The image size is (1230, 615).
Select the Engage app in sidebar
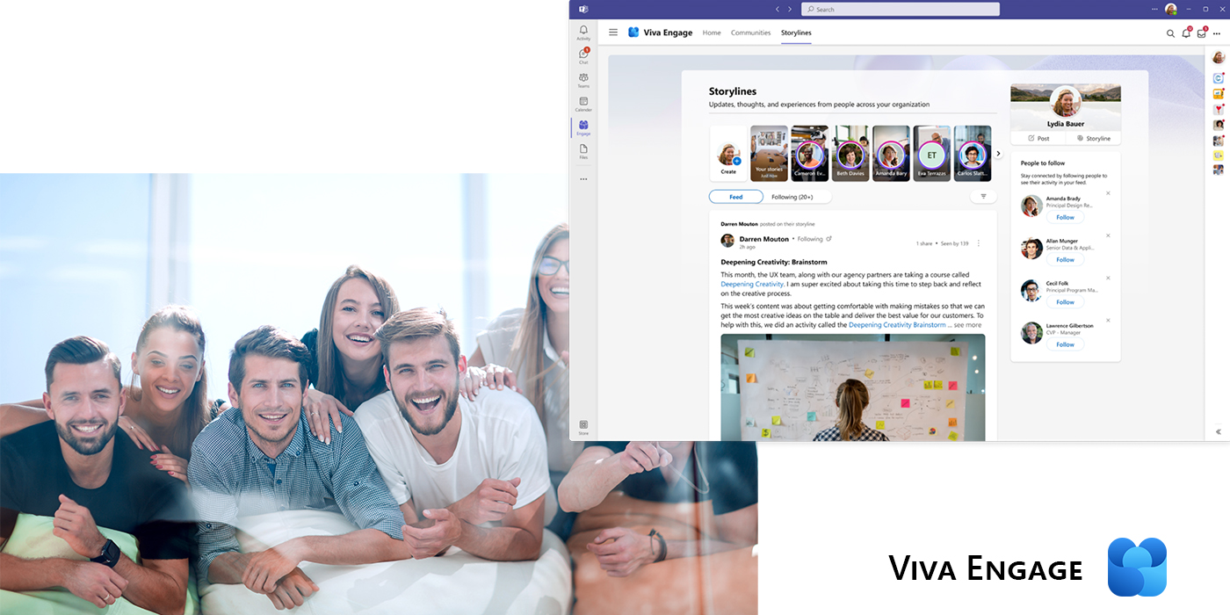click(x=583, y=127)
